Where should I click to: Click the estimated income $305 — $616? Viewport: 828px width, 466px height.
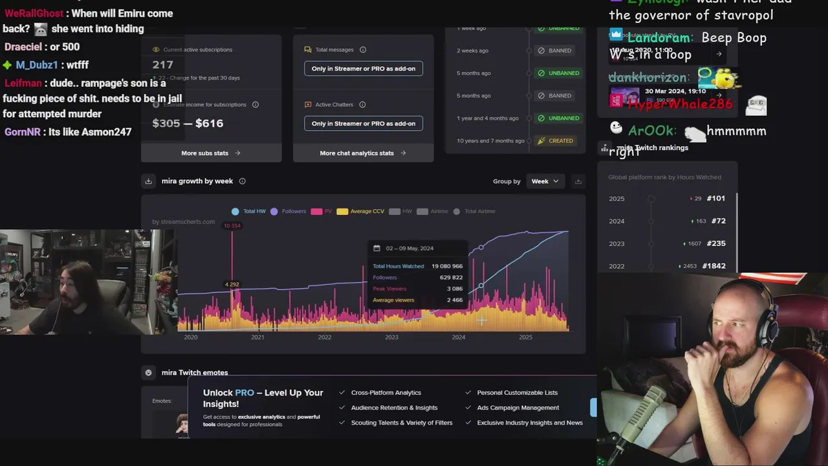188,123
